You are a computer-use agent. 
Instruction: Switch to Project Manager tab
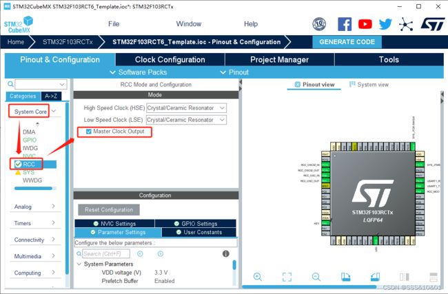click(279, 60)
